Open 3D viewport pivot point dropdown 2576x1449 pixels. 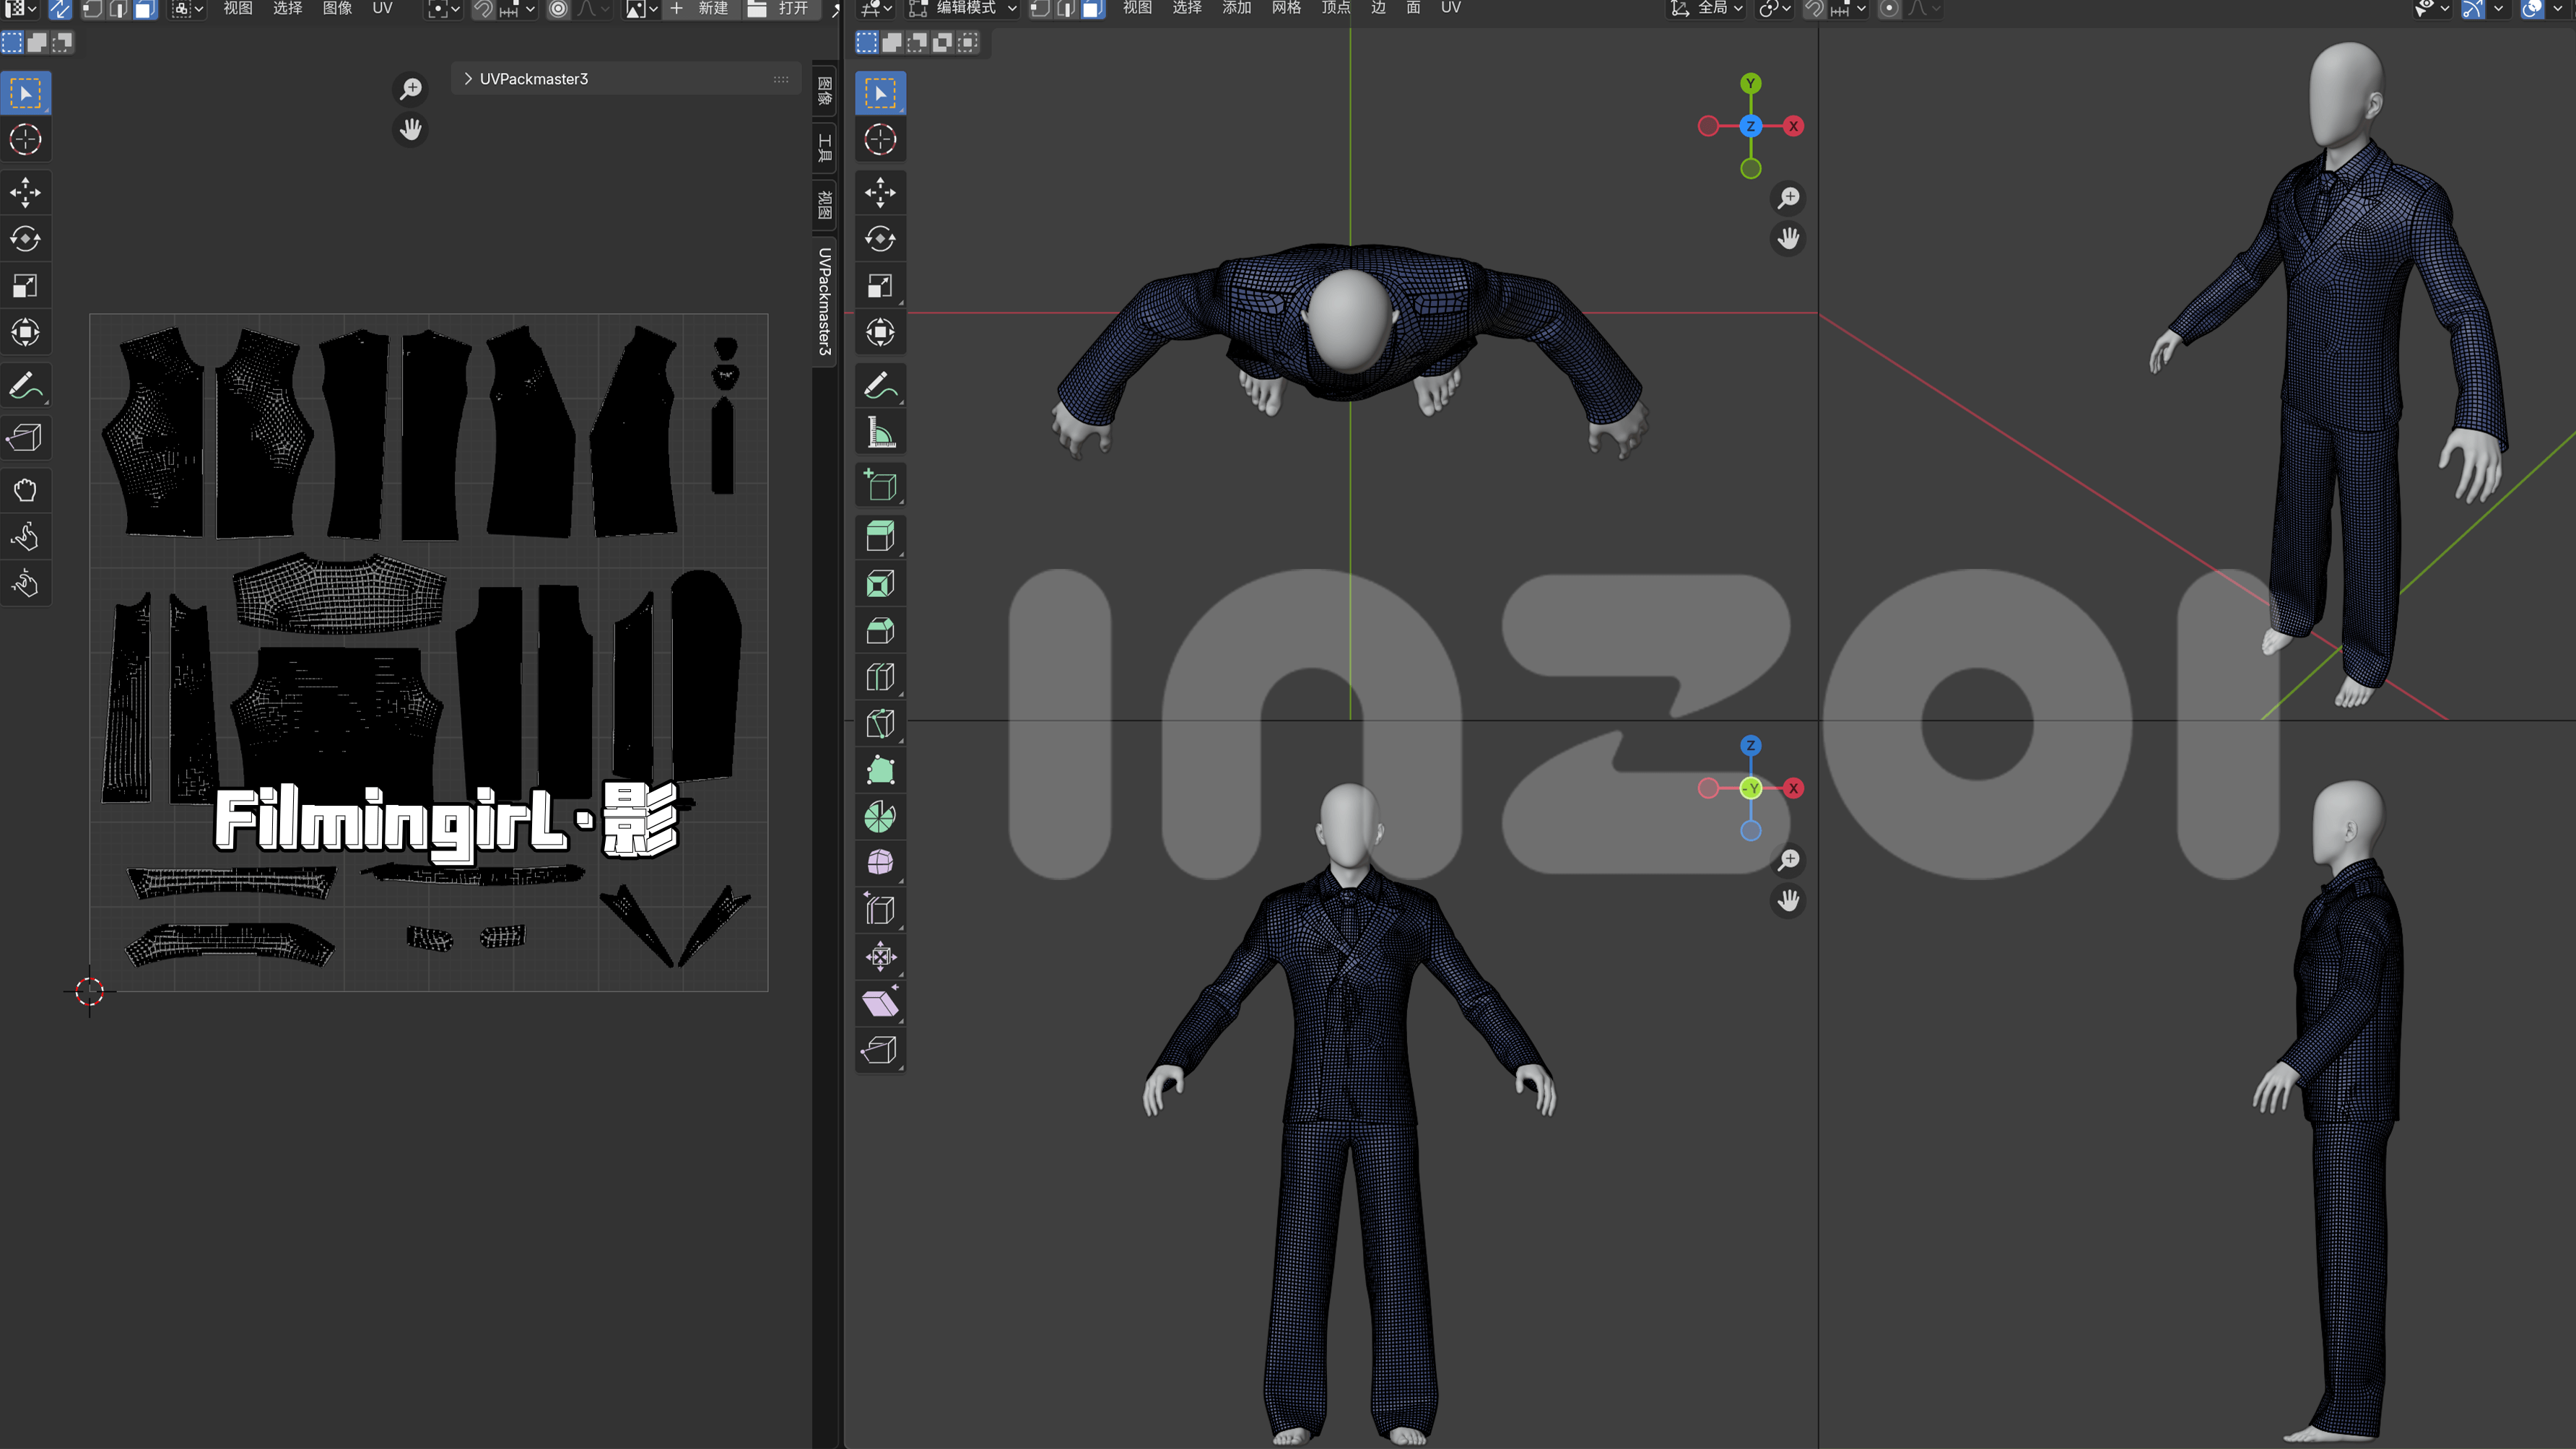(1775, 9)
